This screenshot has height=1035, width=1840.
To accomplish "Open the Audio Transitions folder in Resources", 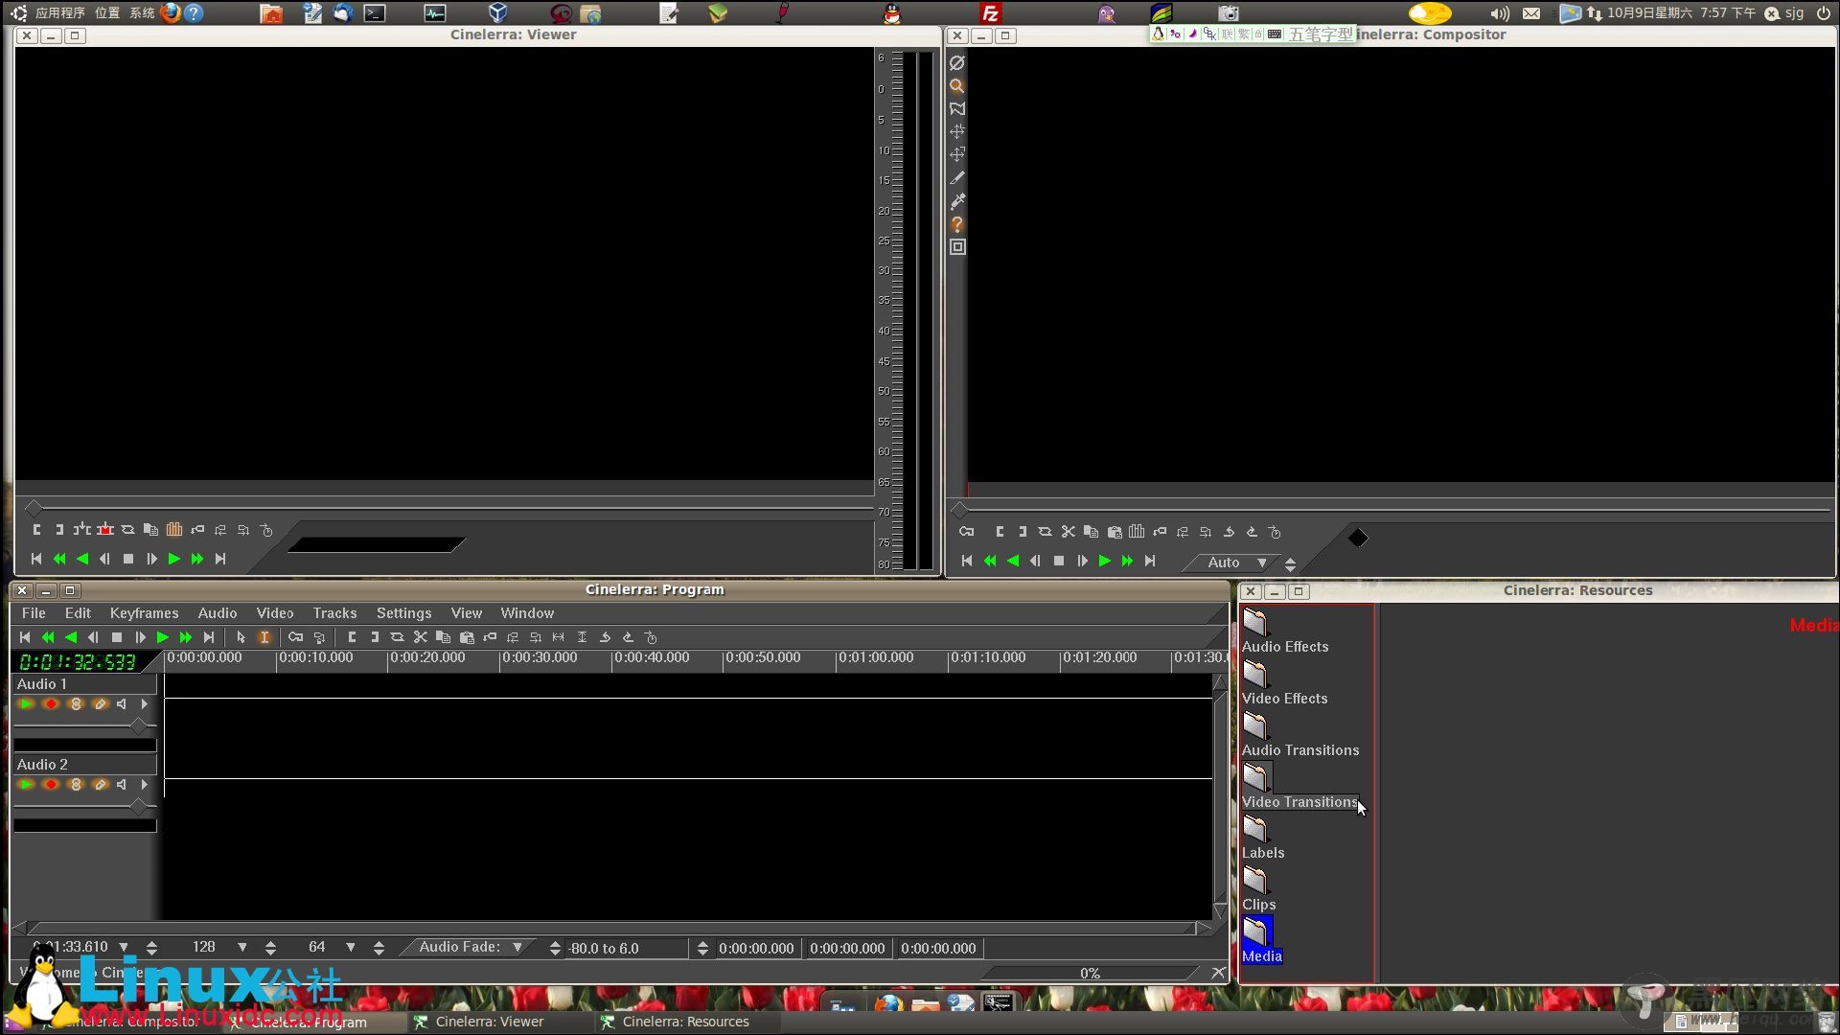I will point(1299,735).
